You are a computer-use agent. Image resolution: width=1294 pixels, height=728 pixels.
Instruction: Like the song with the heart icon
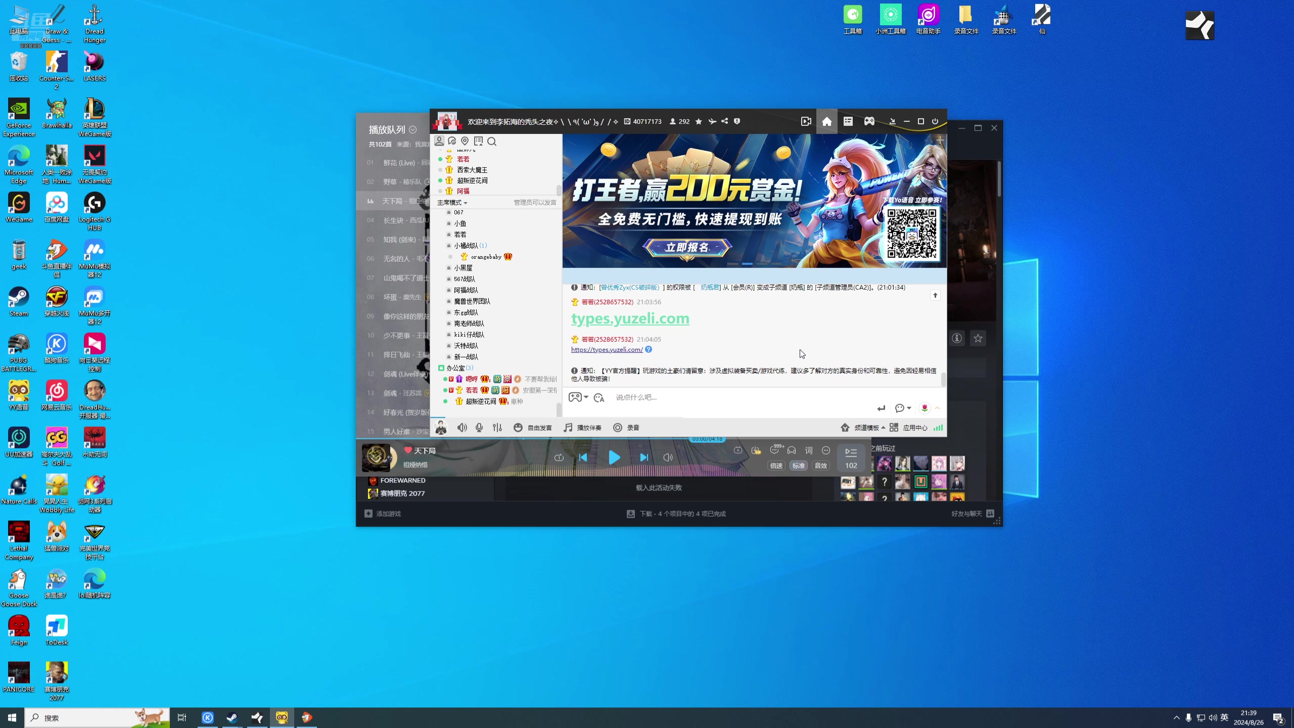pyautogui.click(x=407, y=450)
